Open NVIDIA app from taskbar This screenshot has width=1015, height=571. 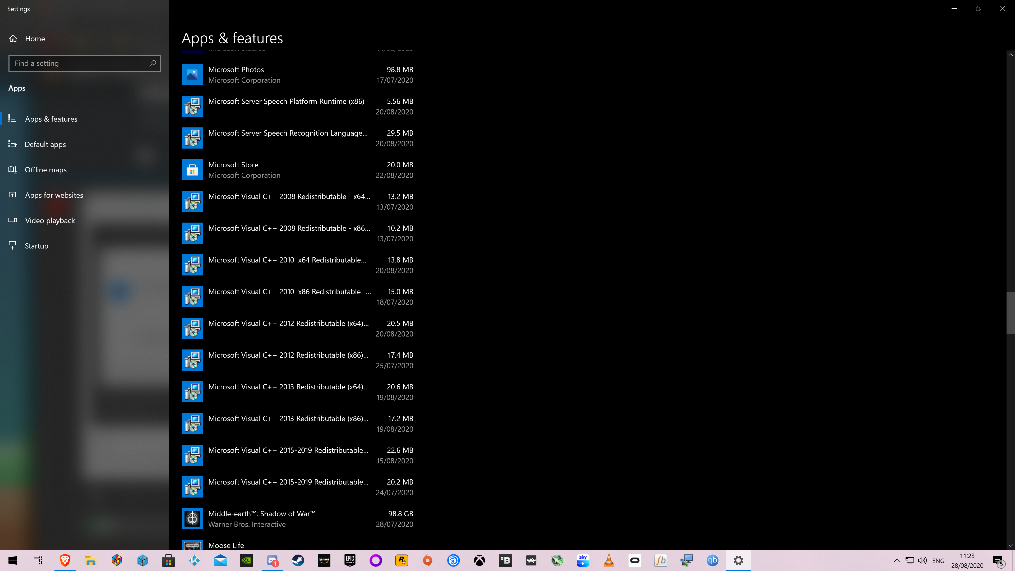coord(246,560)
